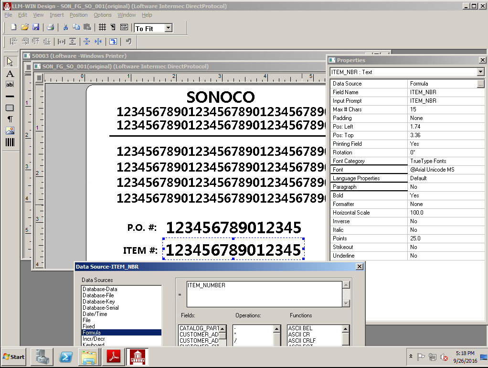Image resolution: width=488 pixels, height=368 pixels.
Task: Expand the ITEM_NBR : Text field selector
Action: tap(480, 72)
